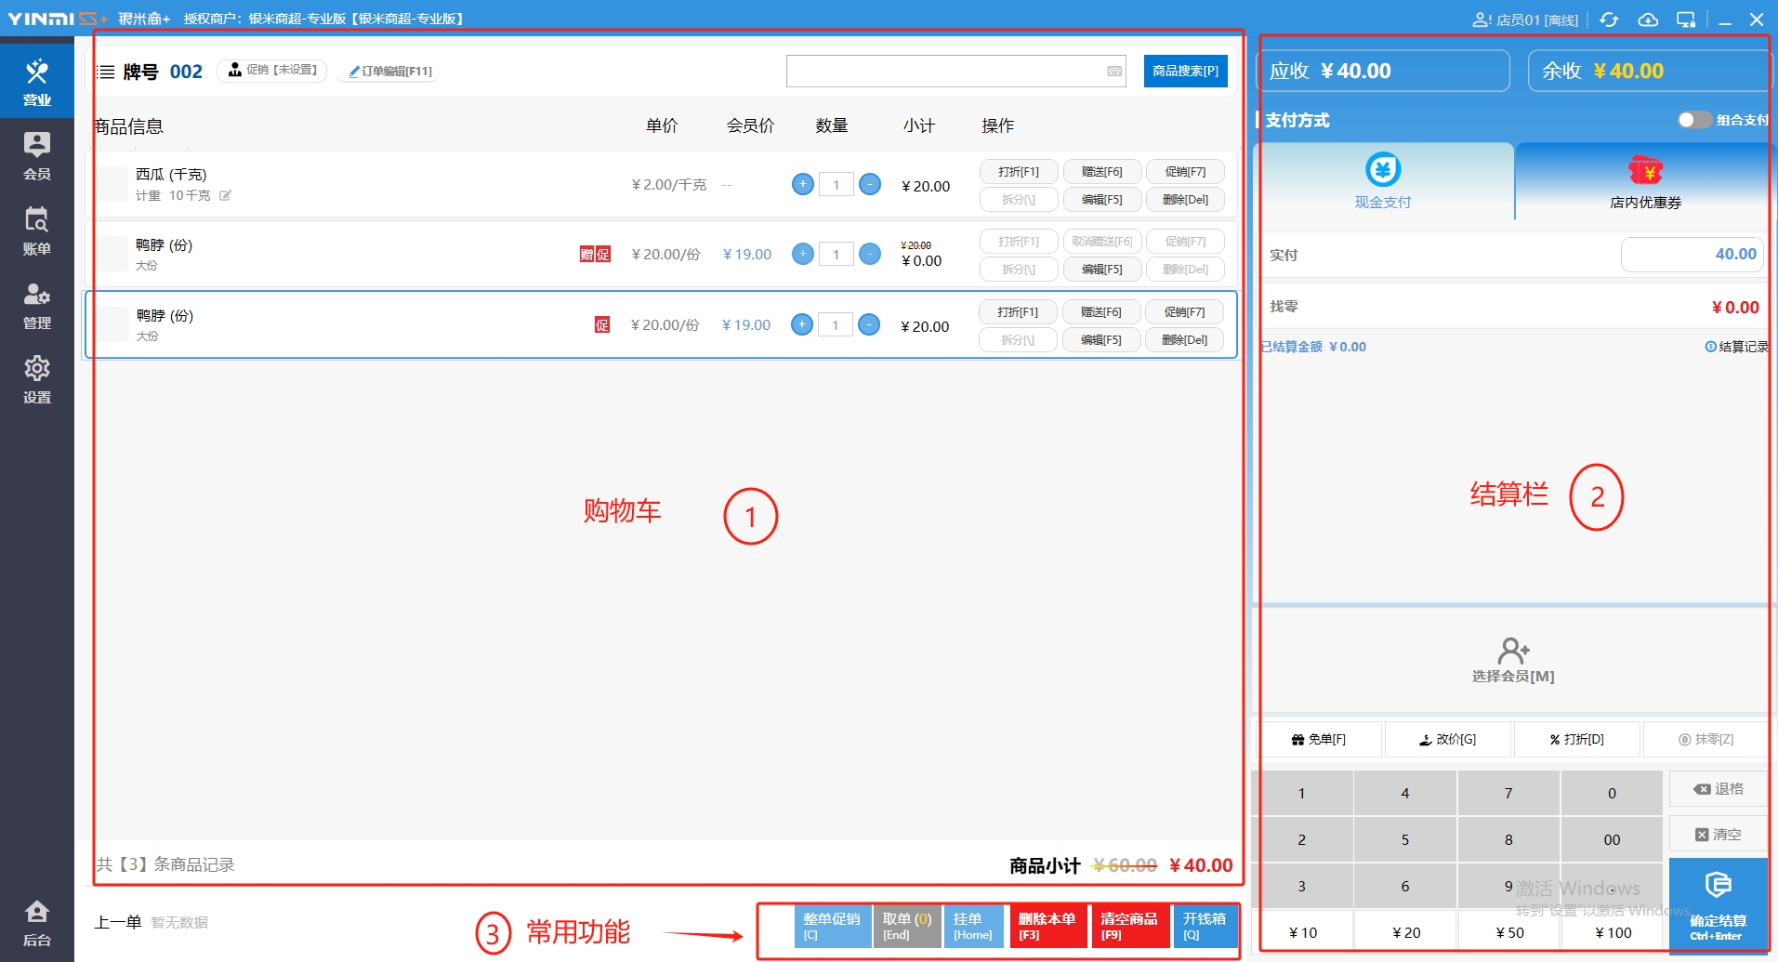The image size is (1778, 962).
Task: Select the 店内优惠券 coupon payment tab
Action: click(1644, 181)
